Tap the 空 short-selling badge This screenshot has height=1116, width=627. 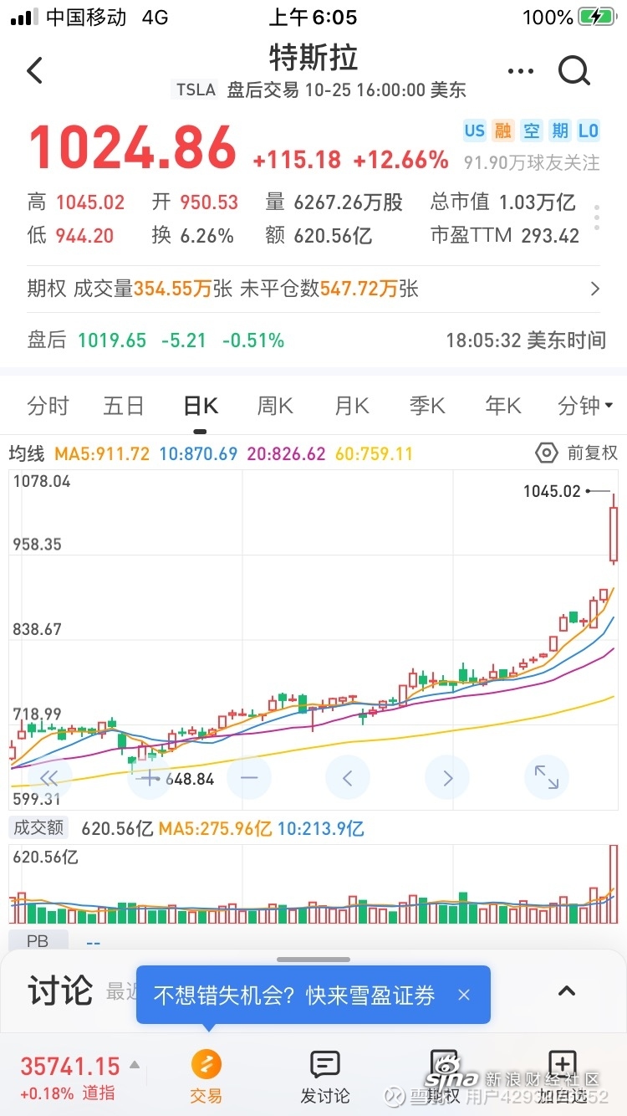(x=531, y=130)
